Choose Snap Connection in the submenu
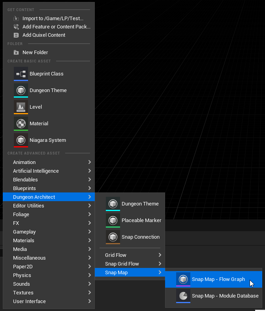Viewport: 265px width, 311px height. click(130, 237)
